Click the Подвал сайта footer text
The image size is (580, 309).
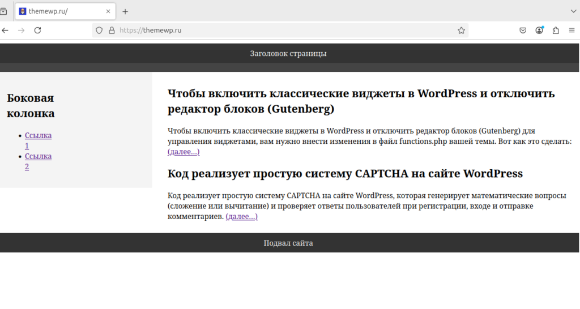pos(288,243)
